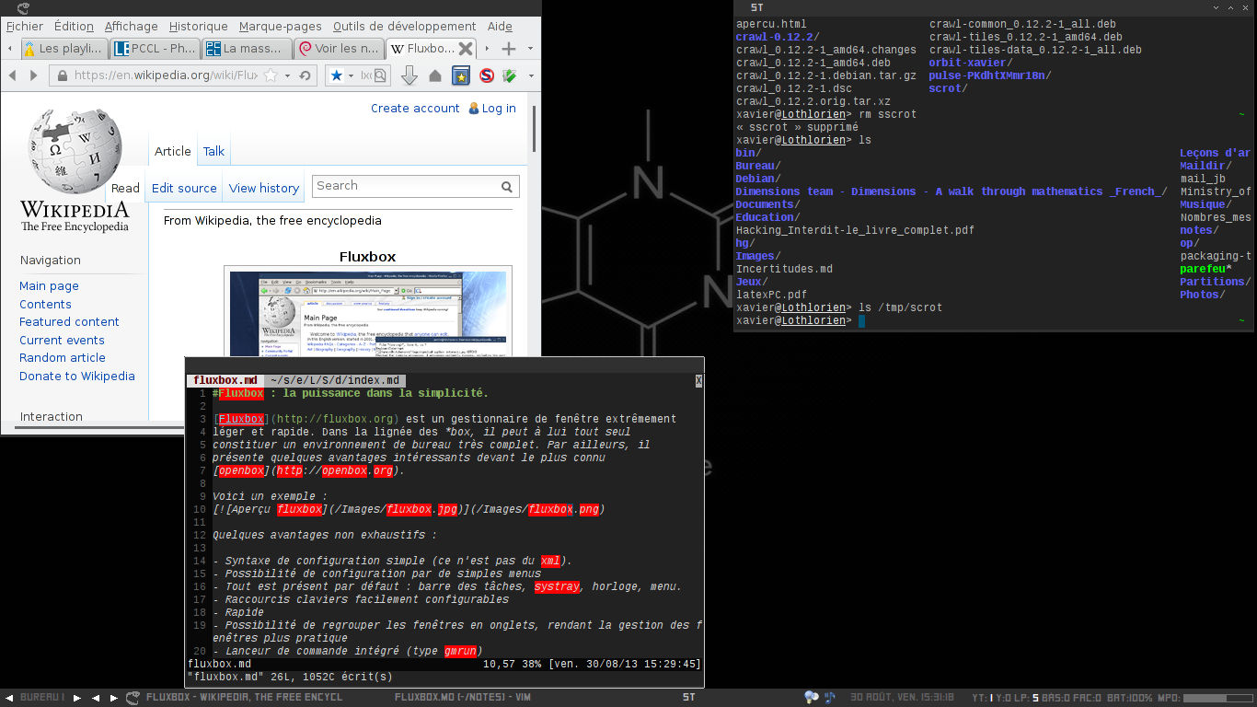Select 'FLUXBOX.MD (~/NOTES) - VIM' taskbar entry
Screen dimensions: 1257x707
(464, 697)
